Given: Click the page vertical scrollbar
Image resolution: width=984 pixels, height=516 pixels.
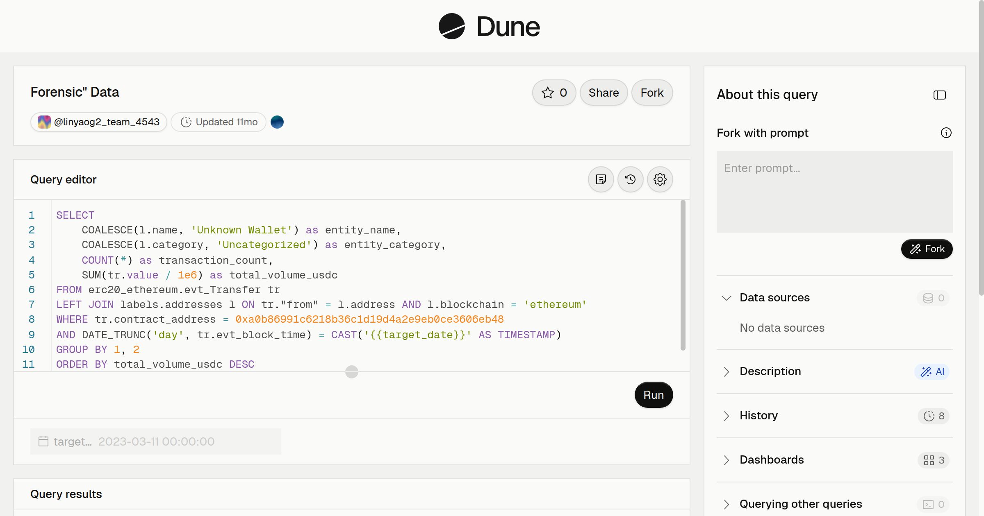Looking at the screenshot, I should point(981,147).
